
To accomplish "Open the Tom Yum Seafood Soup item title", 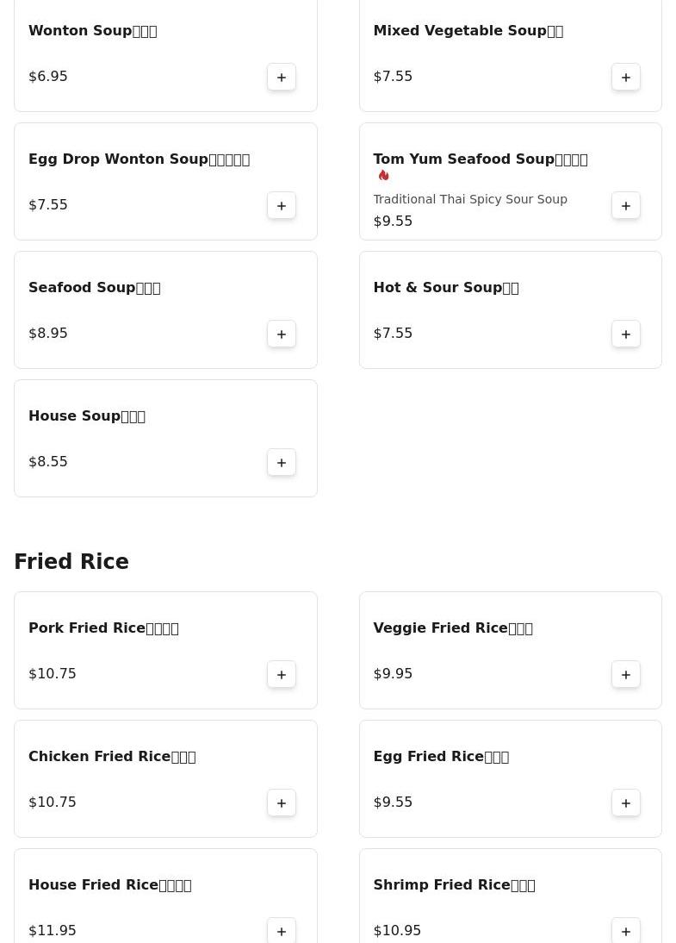I will (481, 159).
